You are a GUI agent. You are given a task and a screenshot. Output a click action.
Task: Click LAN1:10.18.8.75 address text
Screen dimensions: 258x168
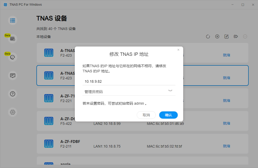click(107, 146)
